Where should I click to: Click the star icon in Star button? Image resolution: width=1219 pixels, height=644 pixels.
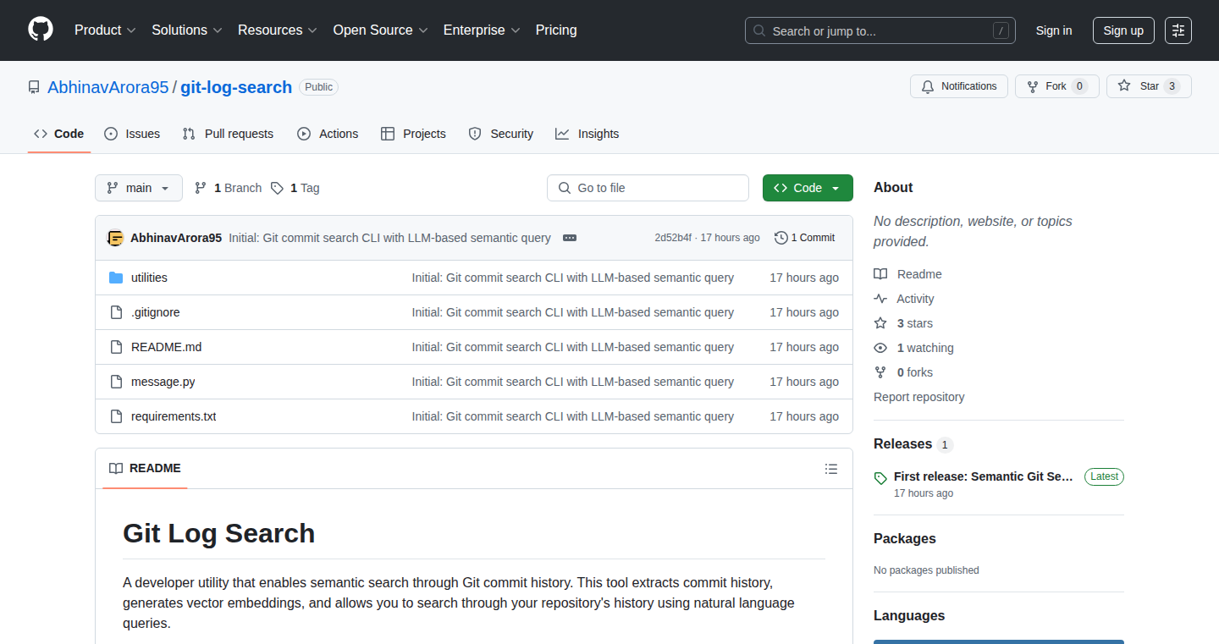tap(1124, 86)
